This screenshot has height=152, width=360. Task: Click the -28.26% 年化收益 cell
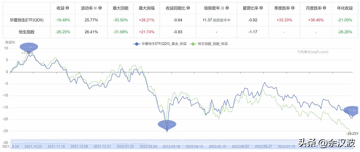345,32
